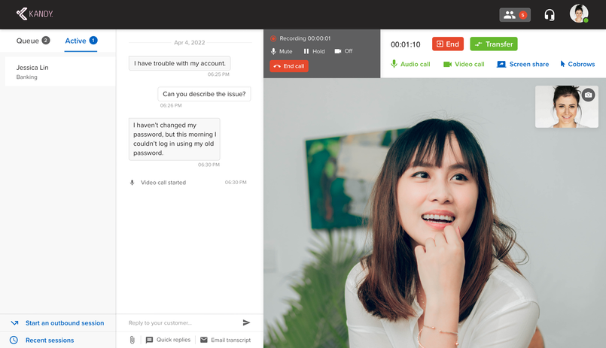This screenshot has width=606, height=348.
Task: Start a Cobrows session
Action: [577, 64]
